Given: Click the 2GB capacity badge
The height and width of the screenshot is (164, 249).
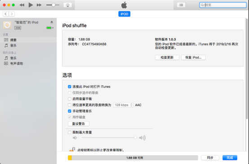Looking at the screenshot, I should point(18,28).
